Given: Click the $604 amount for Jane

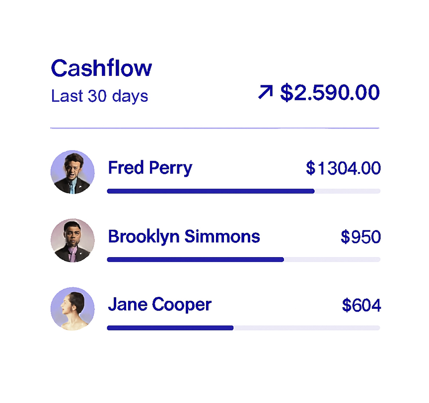Looking at the screenshot, I should (x=361, y=305).
